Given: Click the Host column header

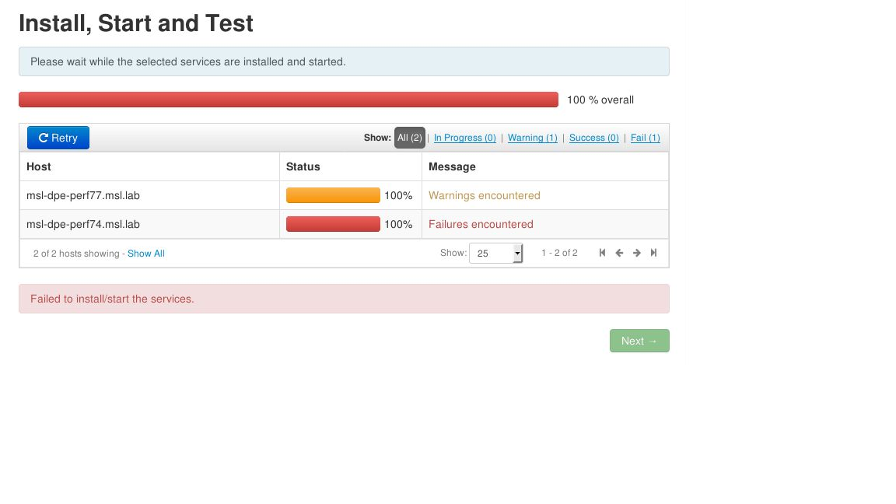Looking at the screenshot, I should pyautogui.click(x=38, y=166).
